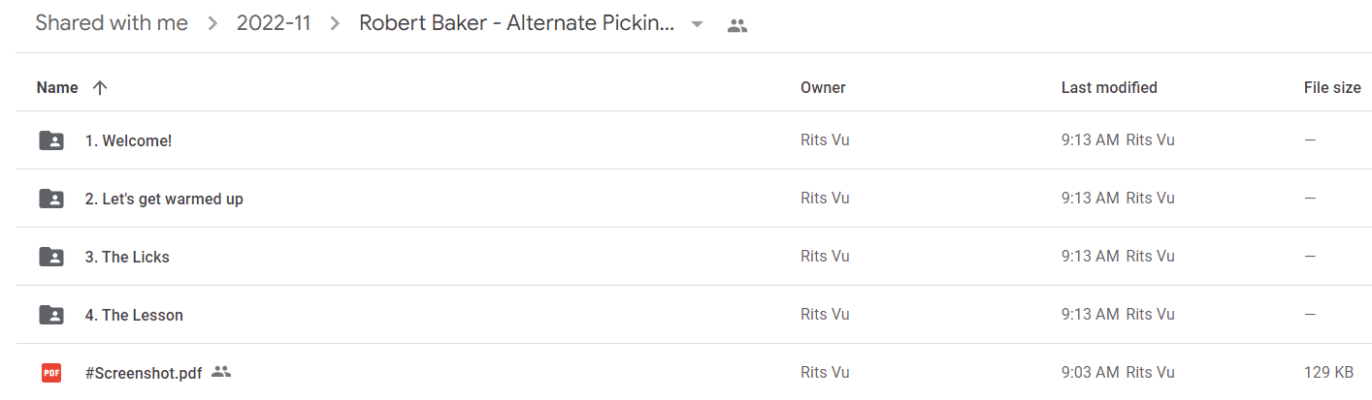Screen dimensions: 1372x400
Task: Click the chevron after 2022-11 in the breadcrumb
Action: (336, 24)
